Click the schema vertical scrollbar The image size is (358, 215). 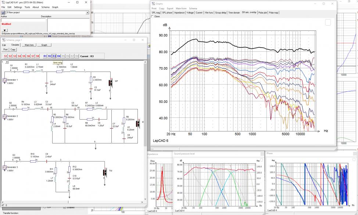coord(145,130)
